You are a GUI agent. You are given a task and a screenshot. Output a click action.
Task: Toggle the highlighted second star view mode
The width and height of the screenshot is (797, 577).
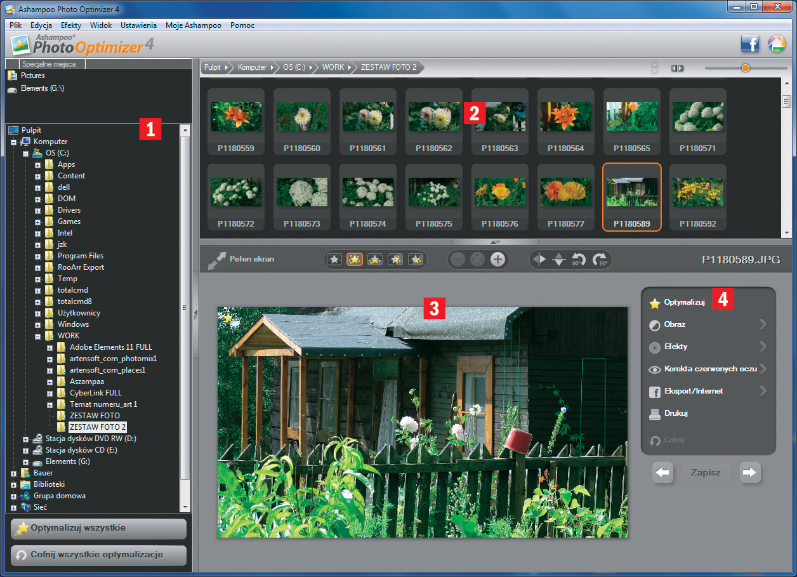pos(355,260)
